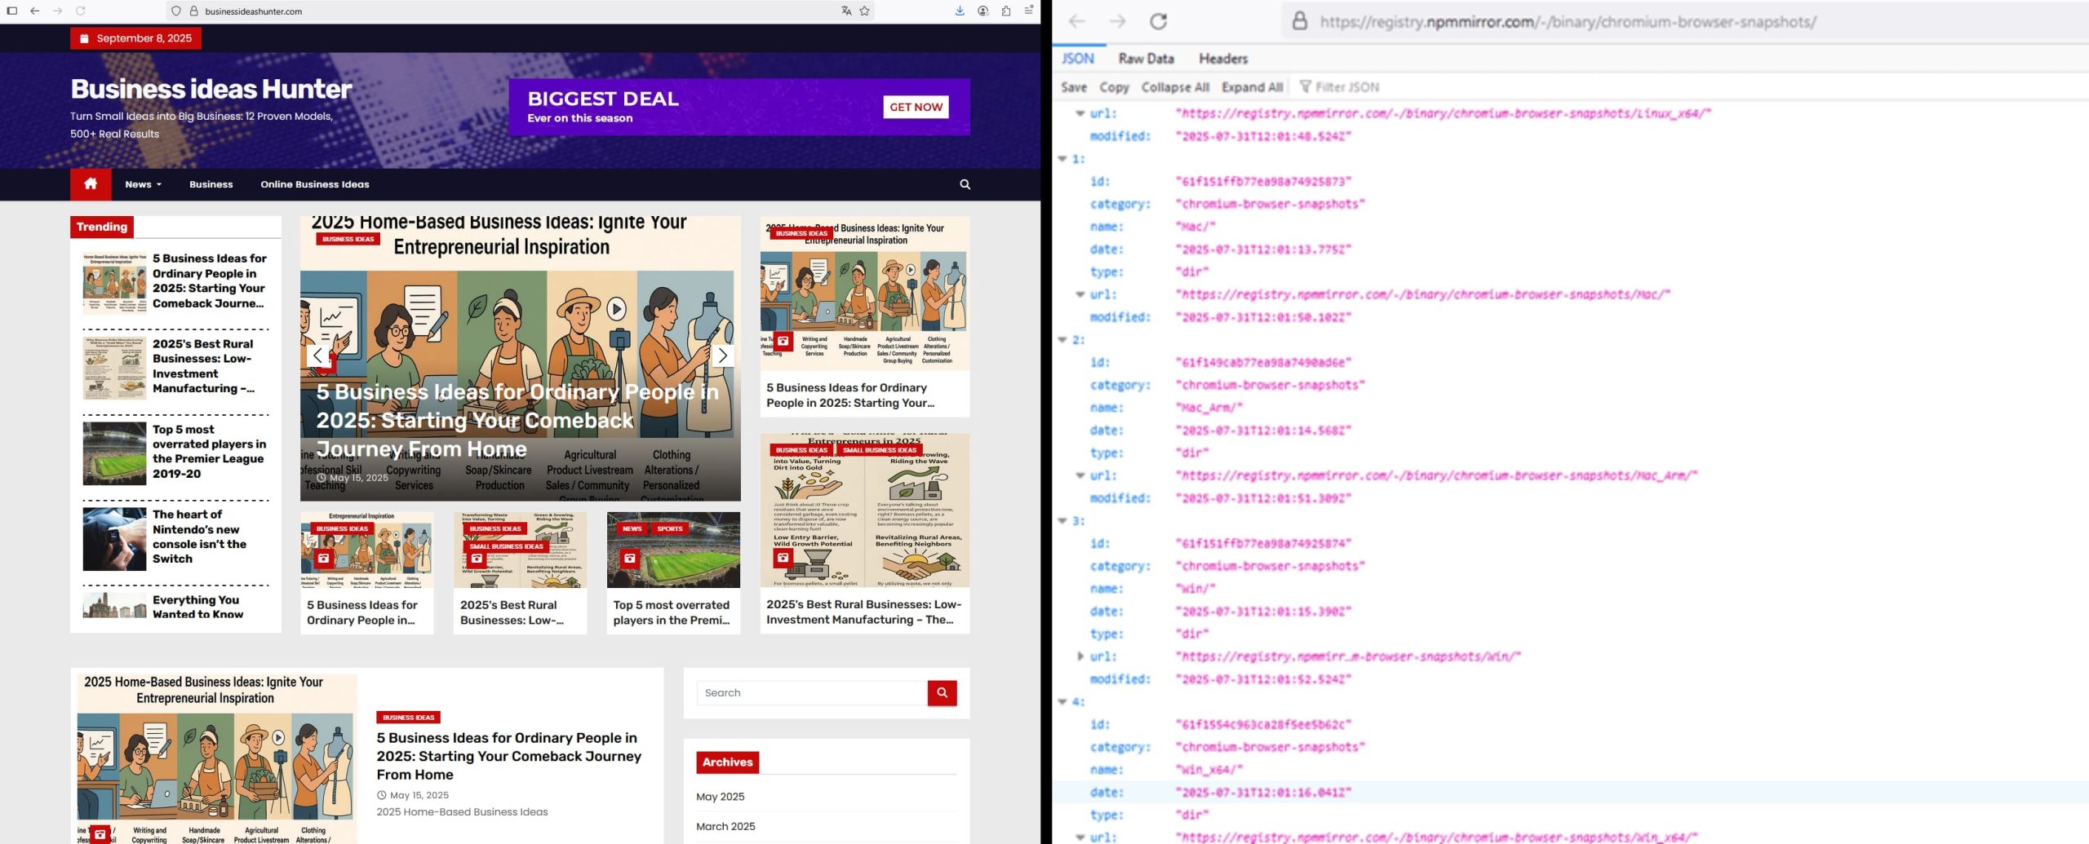This screenshot has height=844, width=2089.
Task: Go to the site home icon
Action: click(91, 184)
